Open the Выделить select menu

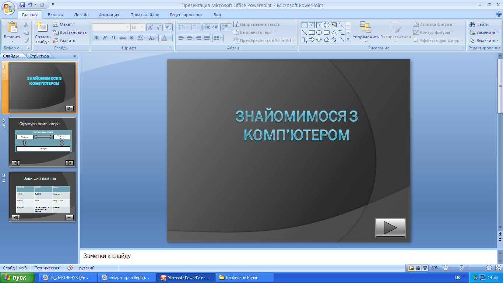pos(484,41)
